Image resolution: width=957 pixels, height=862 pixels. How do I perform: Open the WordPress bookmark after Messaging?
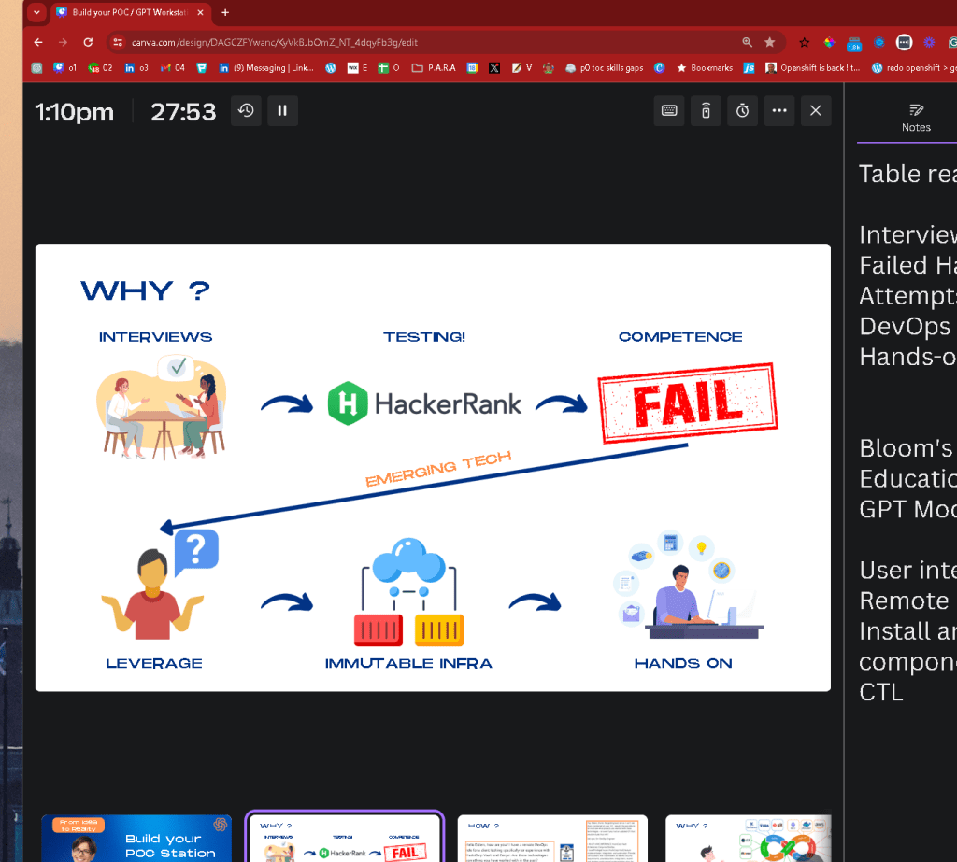[x=331, y=68]
